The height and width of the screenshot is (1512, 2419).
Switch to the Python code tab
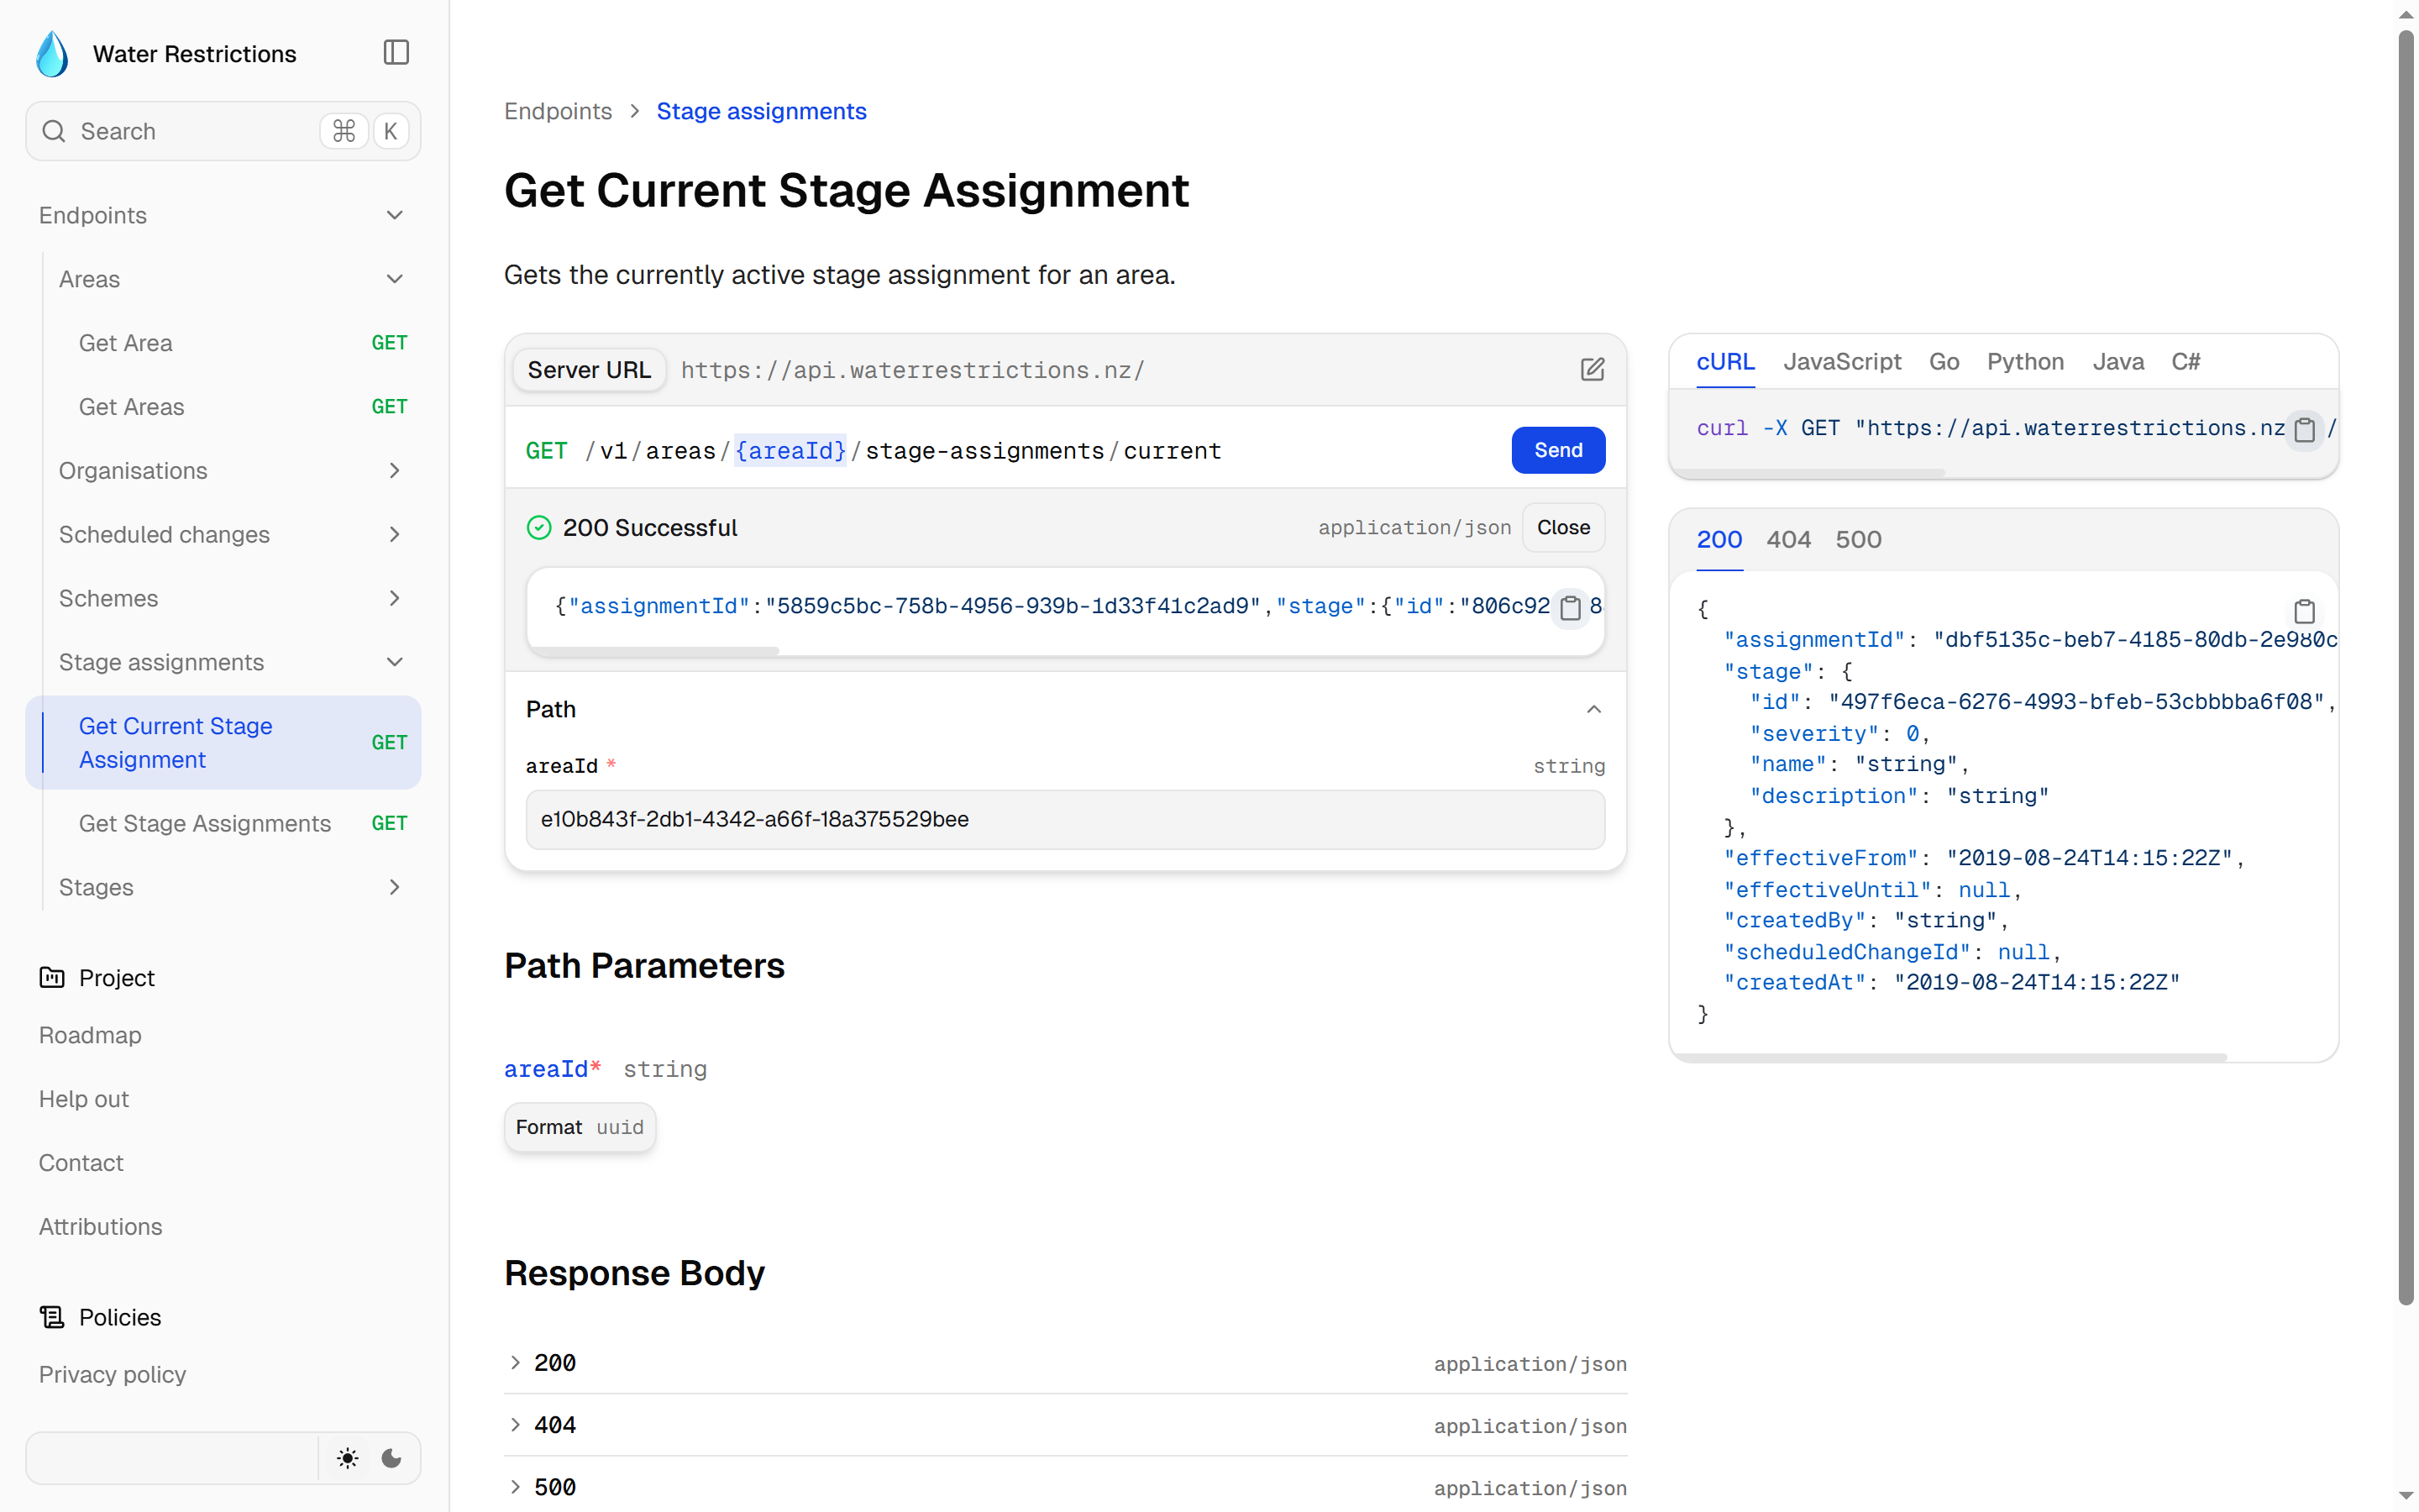coord(2024,362)
